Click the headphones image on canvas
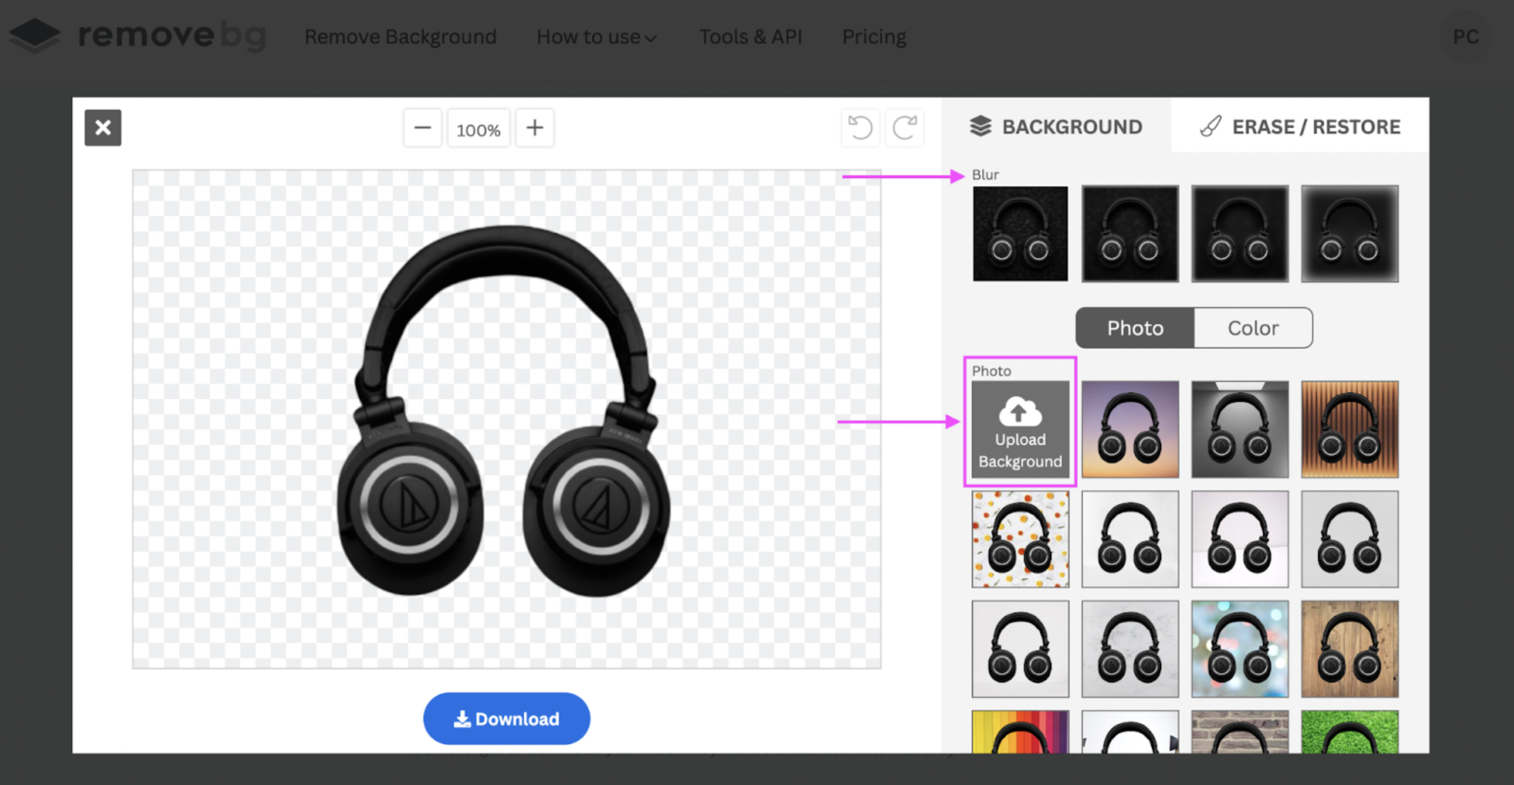This screenshot has width=1514, height=785. pos(505,411)
